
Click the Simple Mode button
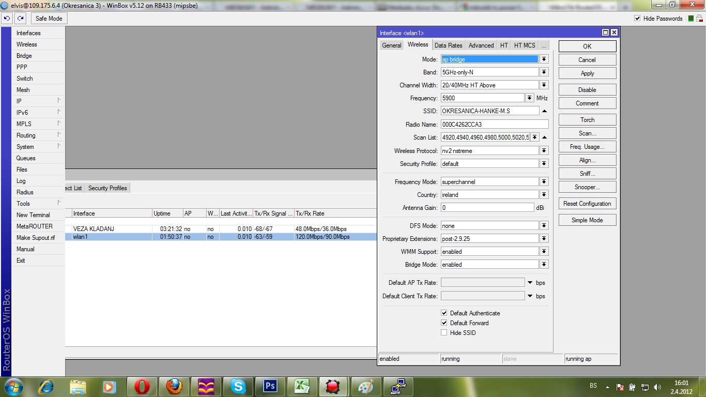point(587,220)
